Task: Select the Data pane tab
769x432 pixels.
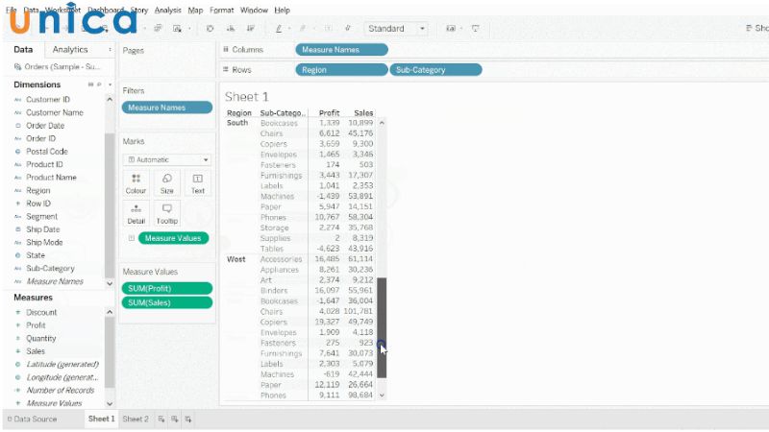Action: pos(23,50)
